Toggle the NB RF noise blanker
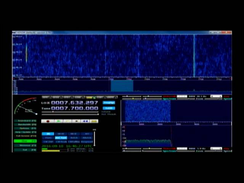 pyautogui.click(x=61, y=134)
